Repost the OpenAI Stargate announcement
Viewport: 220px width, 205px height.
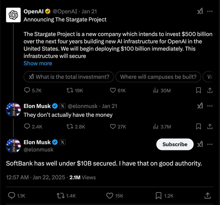click(x=70, y=90)
